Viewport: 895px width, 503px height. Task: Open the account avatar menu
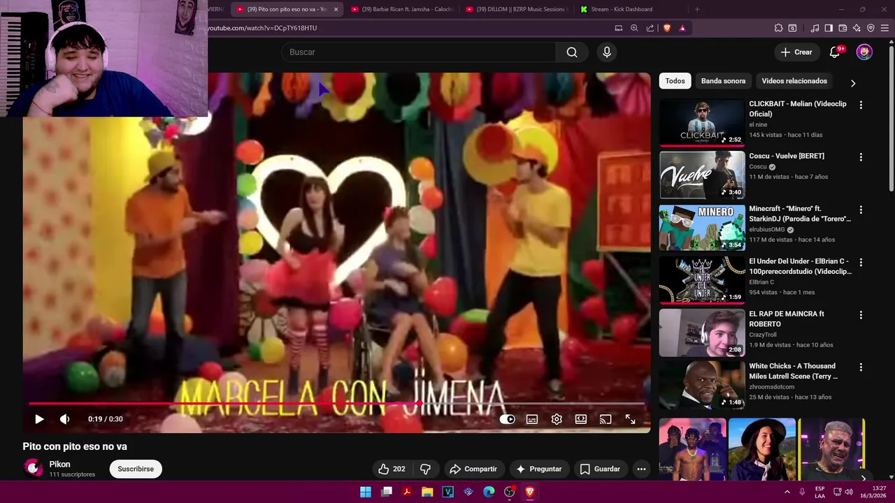pos(865,52)
